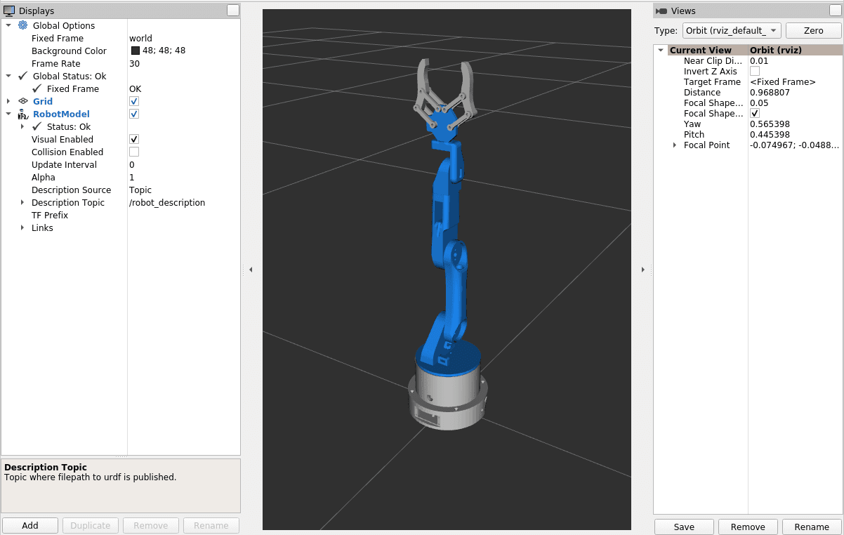
Task: Expand the Focal Point property
Action: coord(675,145)
